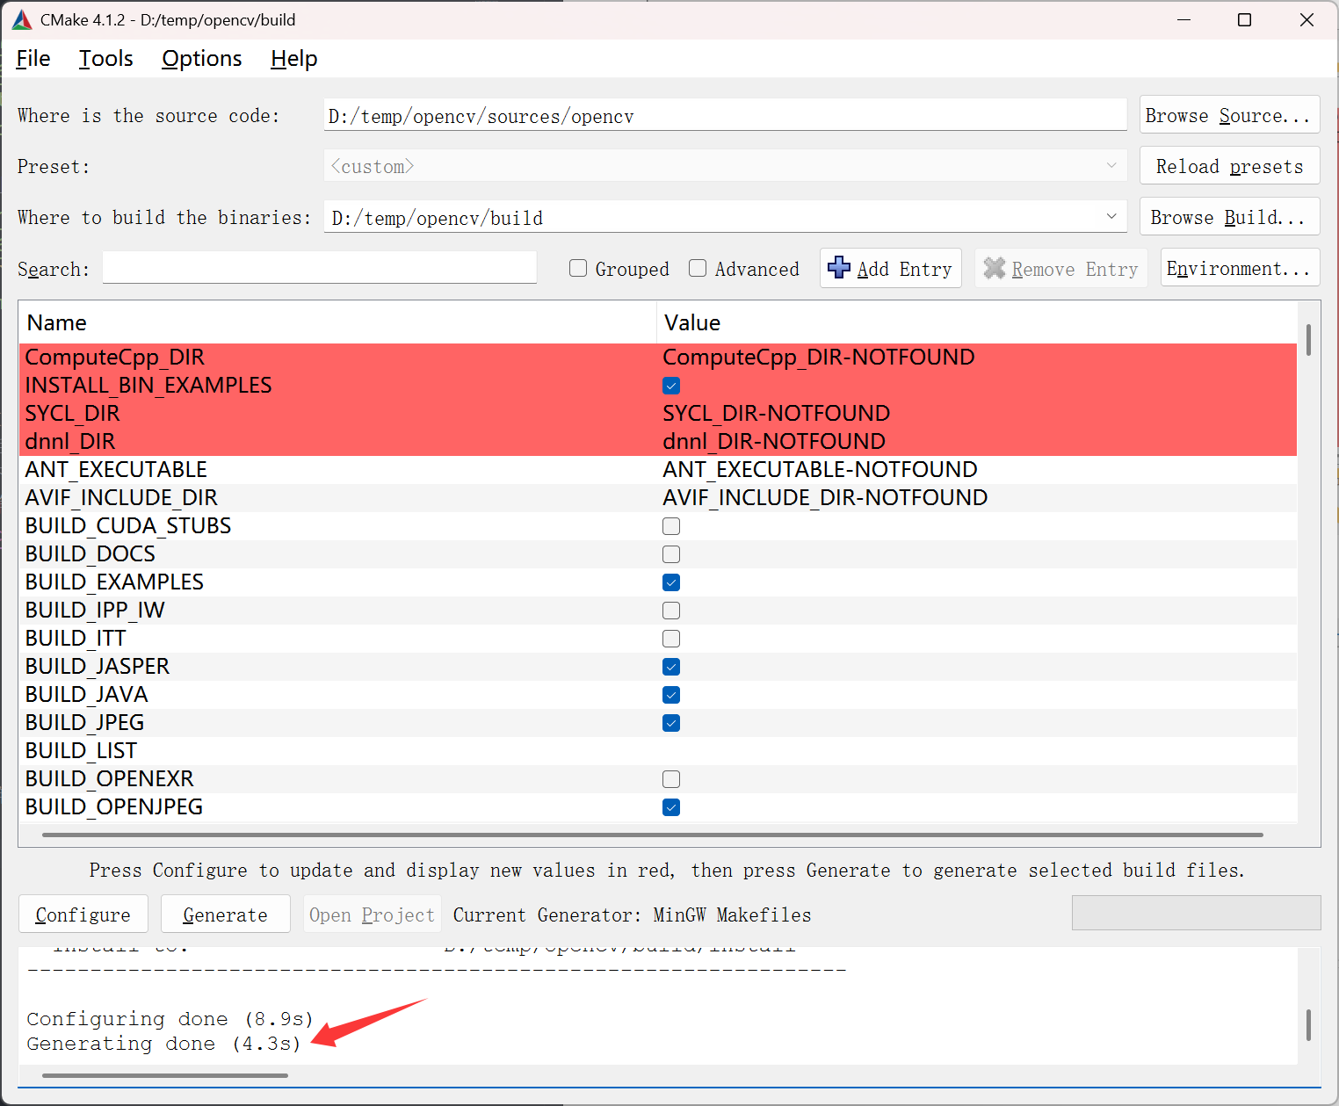Screen dimensions: 1339x1106
Task: Open the File menu
Action: (33, 59)
